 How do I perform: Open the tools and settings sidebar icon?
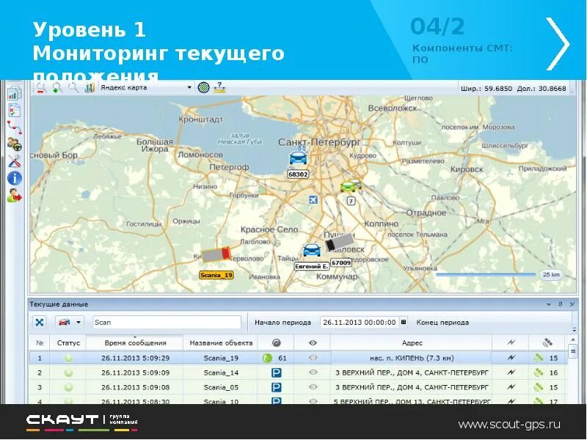pos(14,161)
